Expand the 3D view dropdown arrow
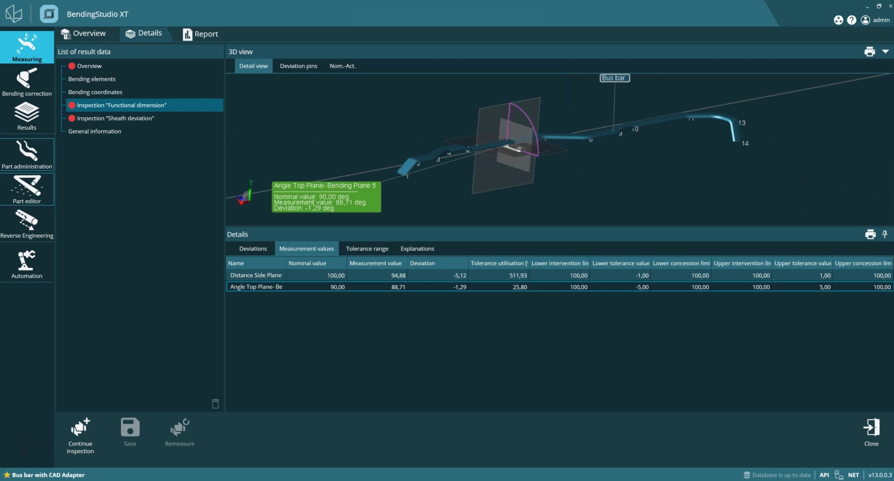Viewport: 894px width, 481px height. pos(885,52)
